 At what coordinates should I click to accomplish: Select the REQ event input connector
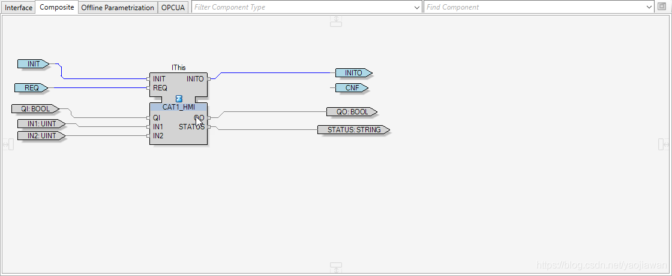click(x=31, y=88)
